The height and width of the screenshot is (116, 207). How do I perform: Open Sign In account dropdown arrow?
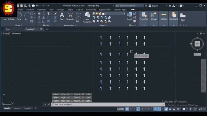[166, 6]
